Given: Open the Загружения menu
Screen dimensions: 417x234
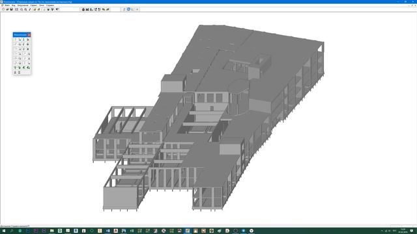Looking at the screenshot, I should tap(23, 5).
